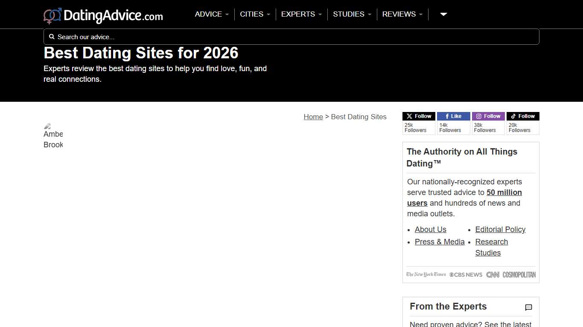
Task: Click the From the Experts chat icon
Action: 528,307
